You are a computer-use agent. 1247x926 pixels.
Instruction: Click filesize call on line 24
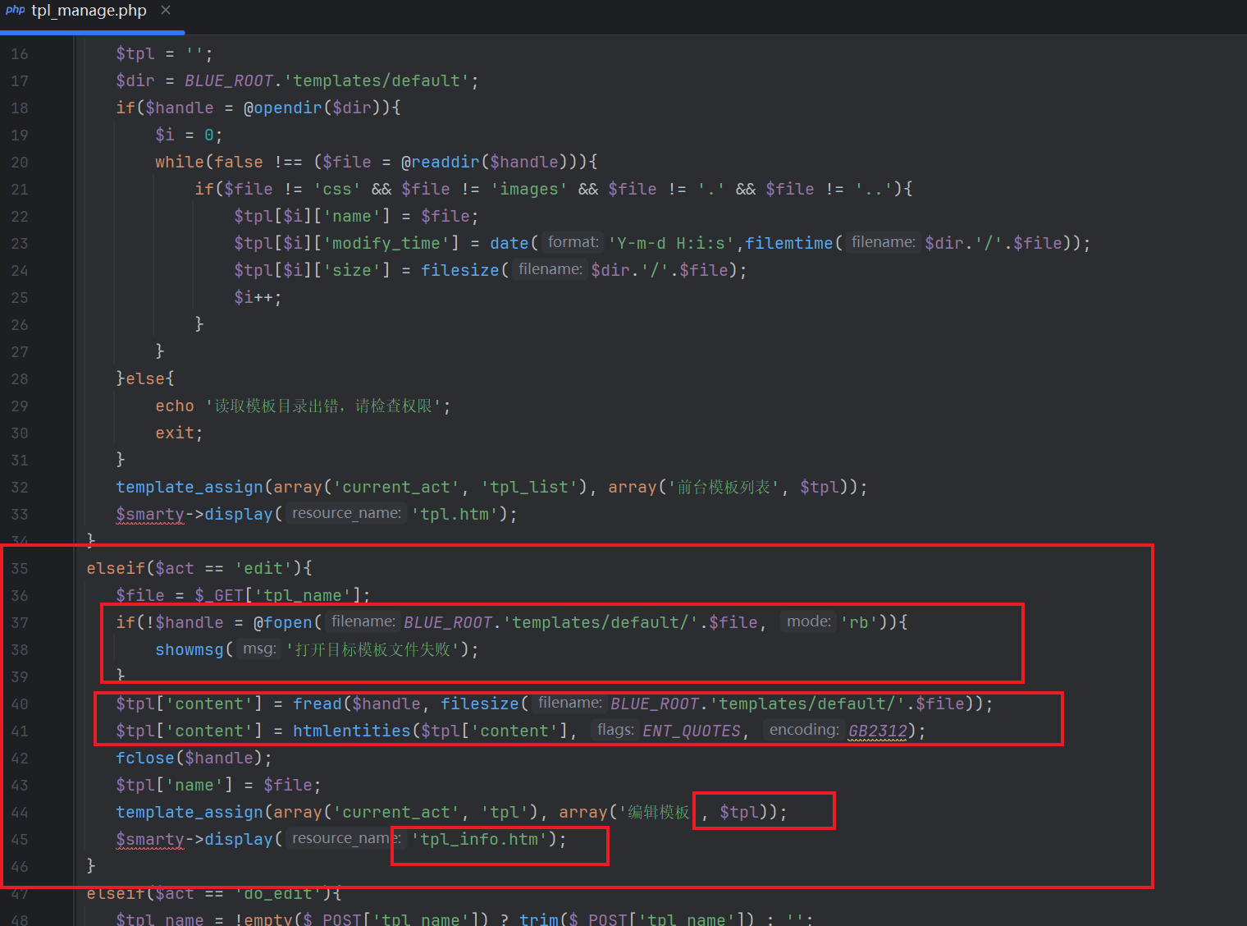point(460,270)
